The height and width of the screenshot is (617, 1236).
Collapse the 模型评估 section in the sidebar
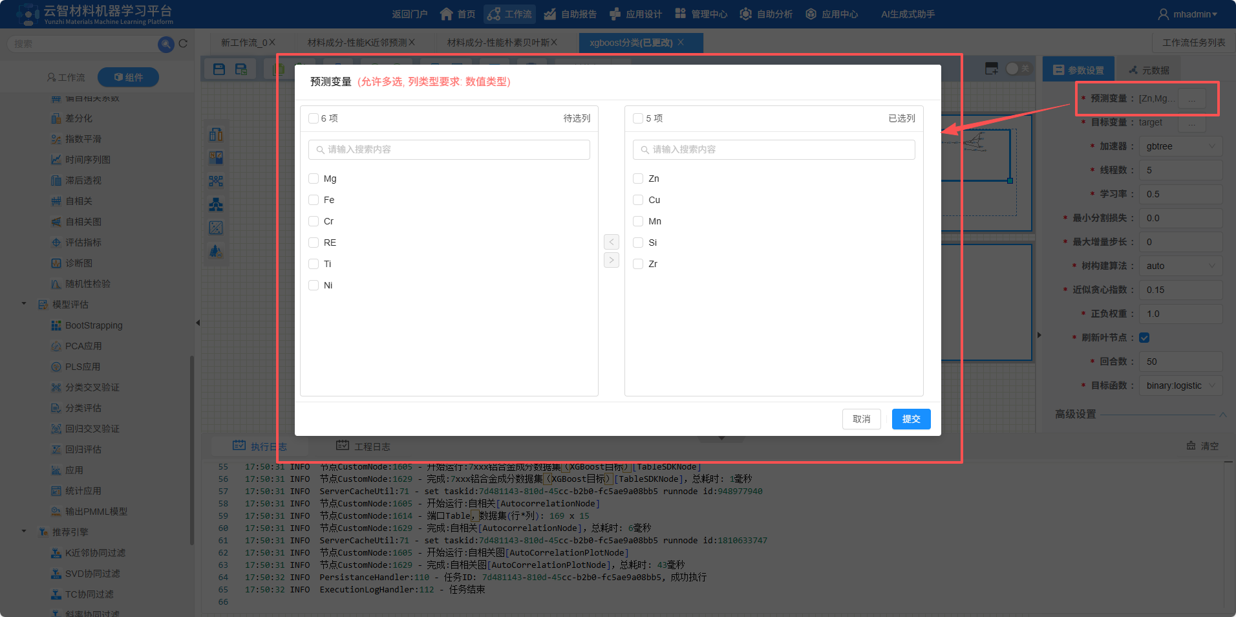coord(24,304)
